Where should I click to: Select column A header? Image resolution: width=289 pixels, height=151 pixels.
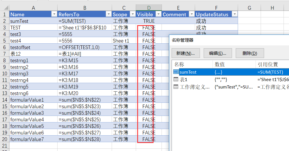click(x=33, y=8)
